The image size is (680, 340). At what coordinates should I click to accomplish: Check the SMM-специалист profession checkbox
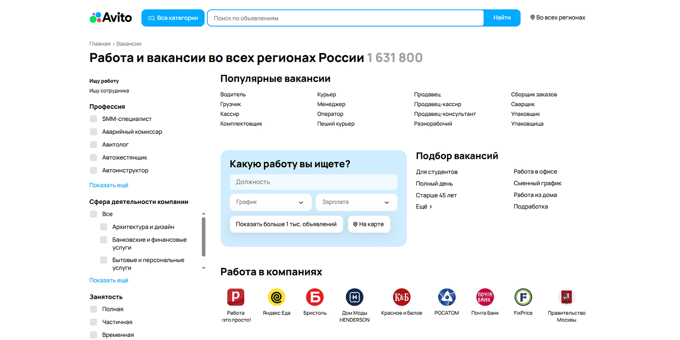[x=93, y=119]
